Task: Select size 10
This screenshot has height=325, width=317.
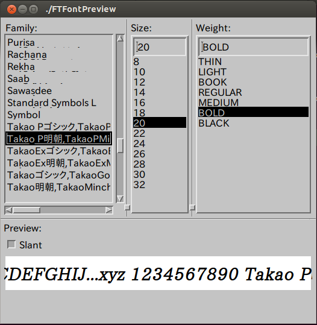Action: pyautogui.click(x=160, y=72)
